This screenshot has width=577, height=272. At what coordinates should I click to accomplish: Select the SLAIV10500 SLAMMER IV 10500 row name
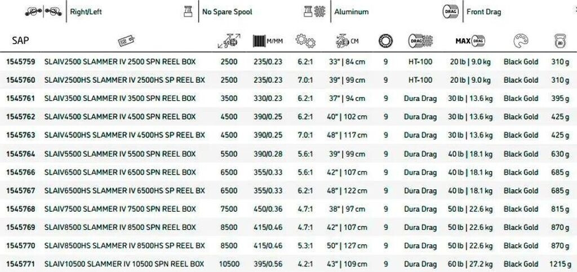coord(124,264)
